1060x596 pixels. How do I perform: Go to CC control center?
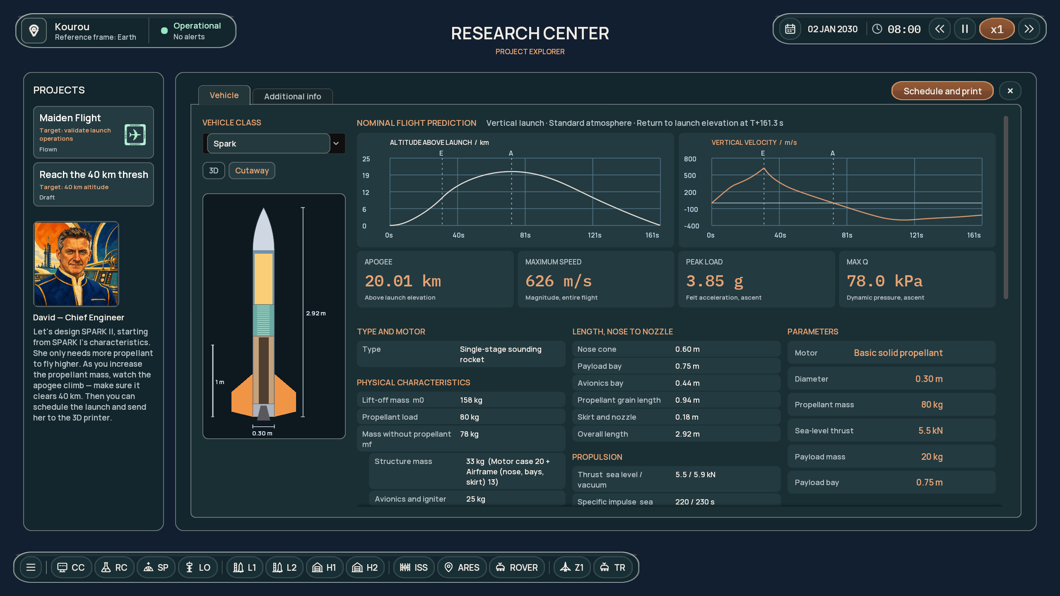pos(71,567)
